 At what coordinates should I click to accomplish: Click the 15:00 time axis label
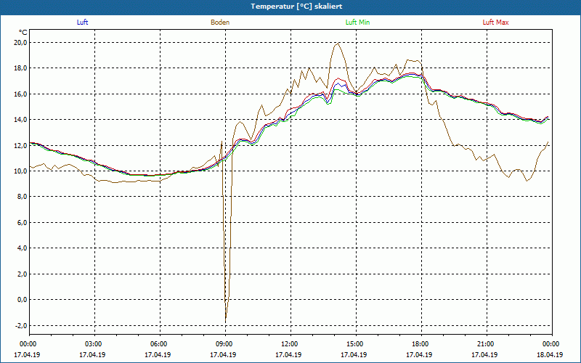click(356, 344)
